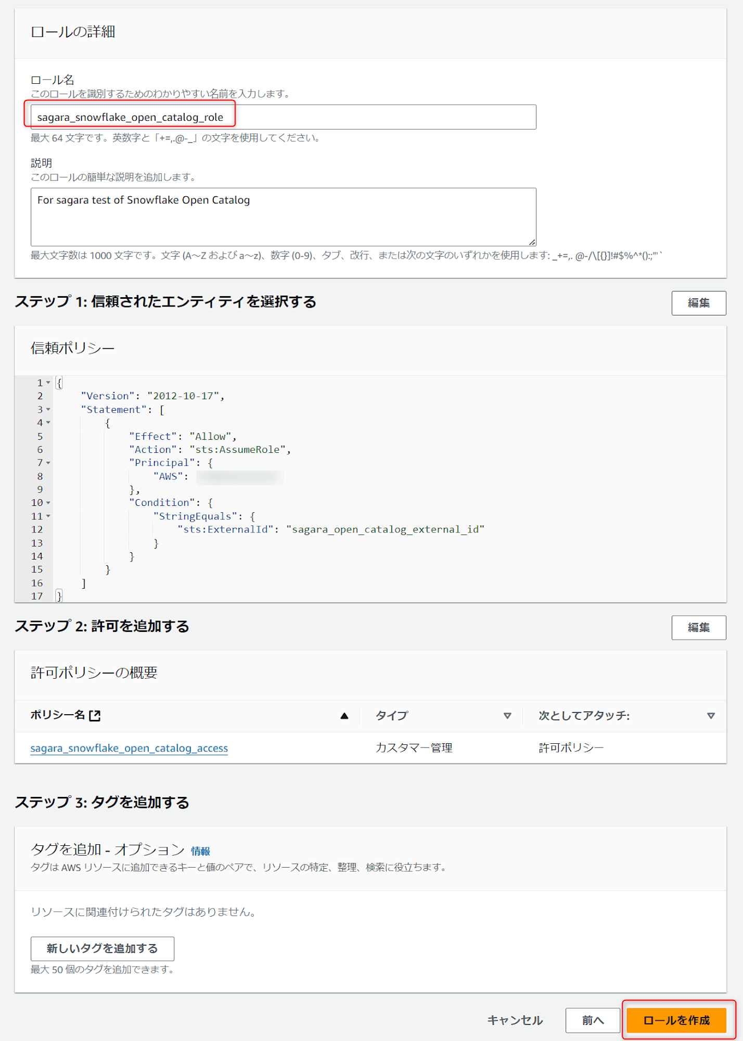Sort the タイプ column
Viewport: 743px width, 1041px height.
[507, 716]
